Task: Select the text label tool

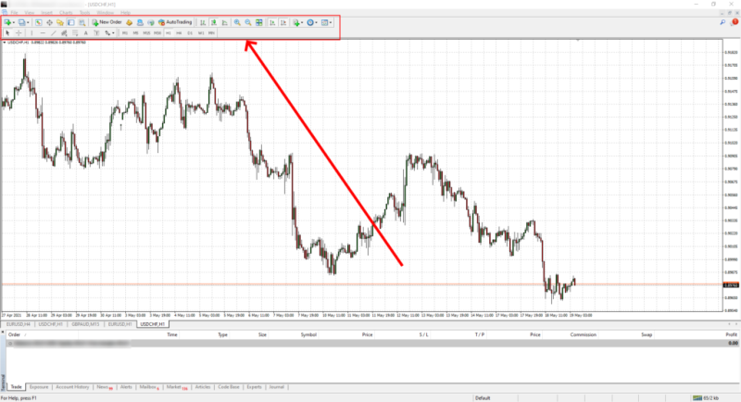Action: pyautogui.click(x=85, y=32)
